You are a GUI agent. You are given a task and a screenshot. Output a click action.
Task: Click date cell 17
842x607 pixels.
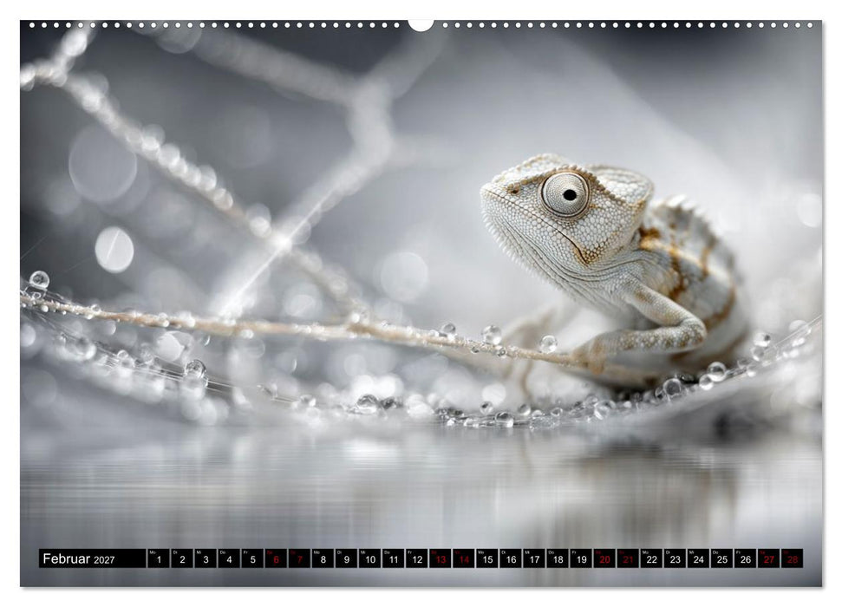[534, 558]
